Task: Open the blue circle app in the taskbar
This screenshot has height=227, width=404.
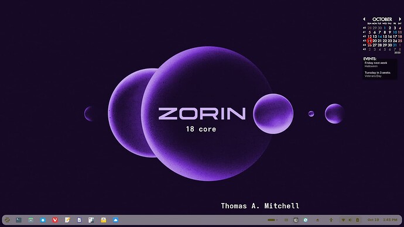Action: 43,220
